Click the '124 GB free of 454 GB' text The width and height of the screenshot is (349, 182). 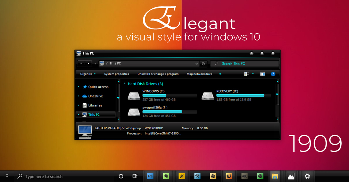pyautogui.click(x=159, y=116)
